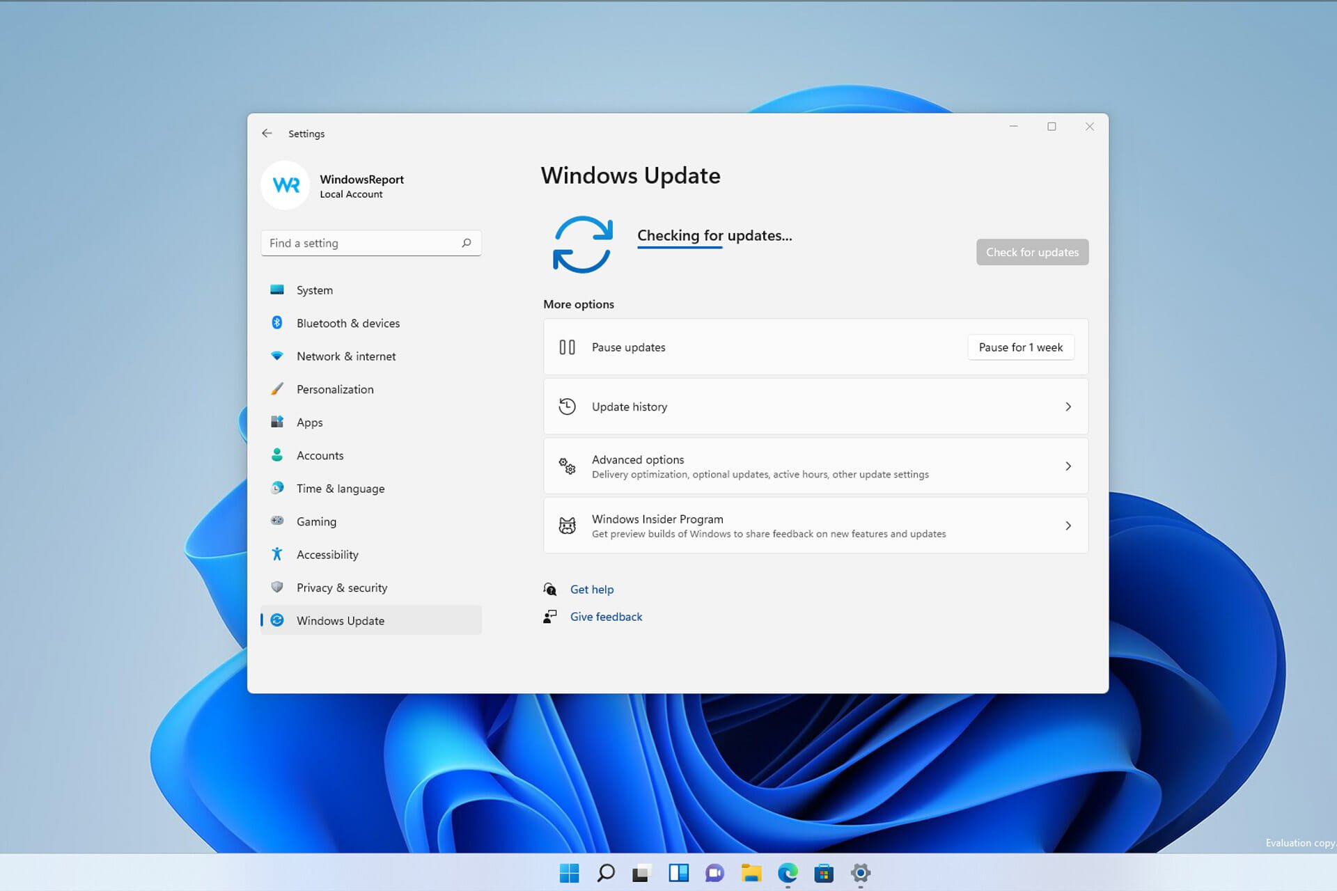
Task: Click the Find a setting field
Action: point(371,243)
